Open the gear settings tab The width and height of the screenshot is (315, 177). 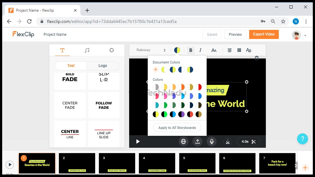point(112,50)
